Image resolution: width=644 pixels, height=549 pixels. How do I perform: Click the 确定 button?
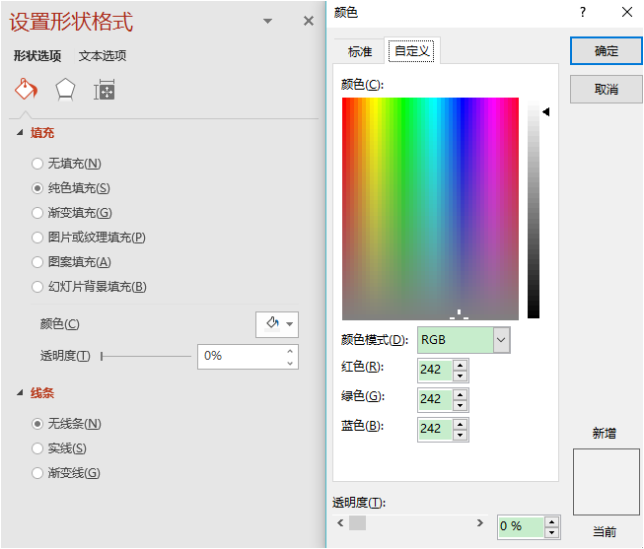[x=606, y=51]
